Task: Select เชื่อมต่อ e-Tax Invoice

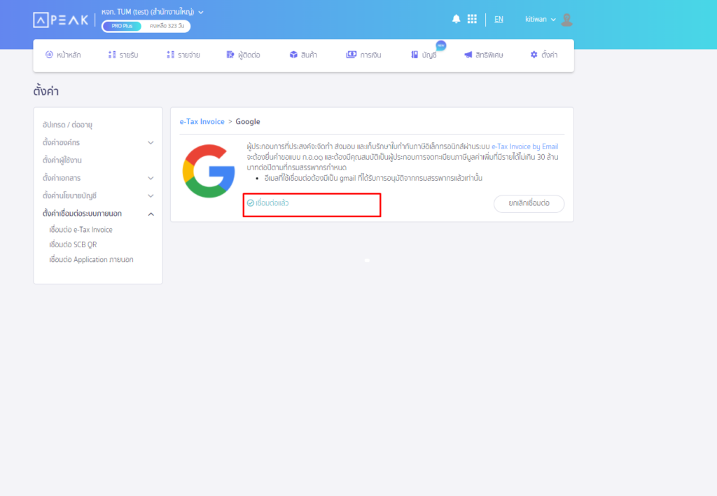Action: [81, 230]
